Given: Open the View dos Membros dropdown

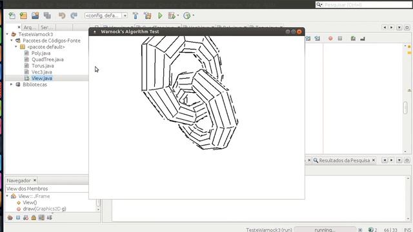Looking at the screenshot, I should (47, 189).
